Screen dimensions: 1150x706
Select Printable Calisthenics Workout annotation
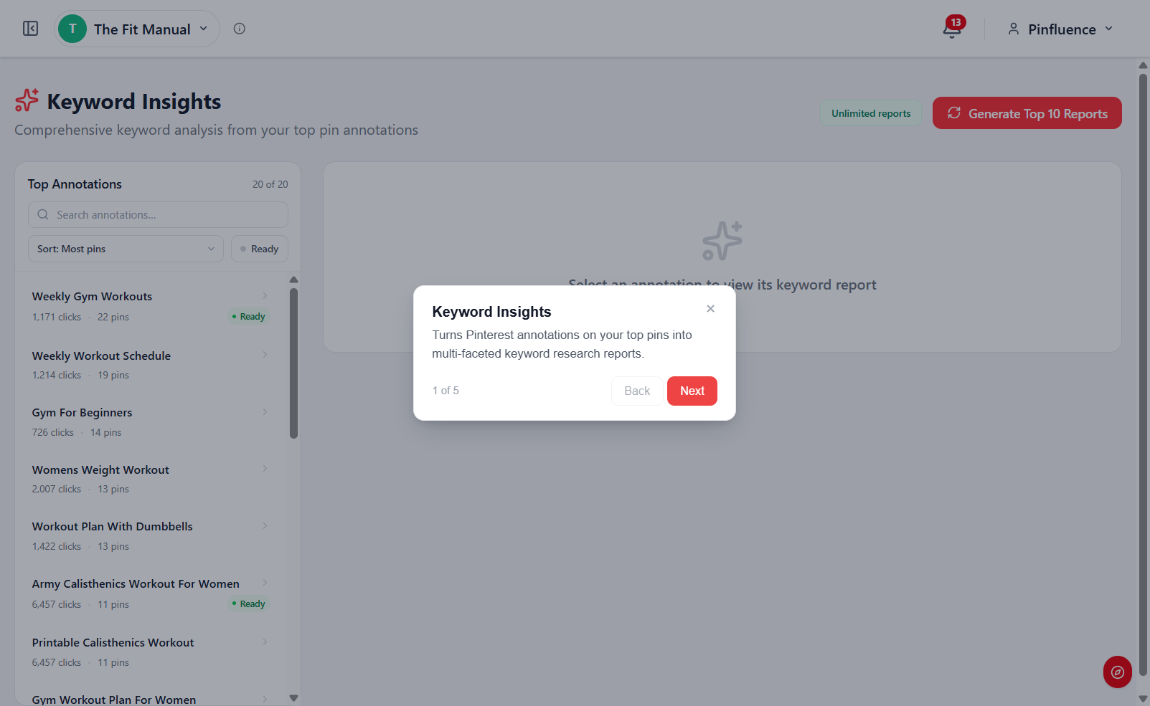tap(151, 652)
